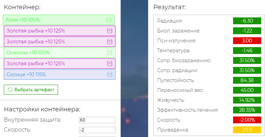The image size is (265, 137).
Task: Click the Скорость input field with -2
Action: point(97,130)
